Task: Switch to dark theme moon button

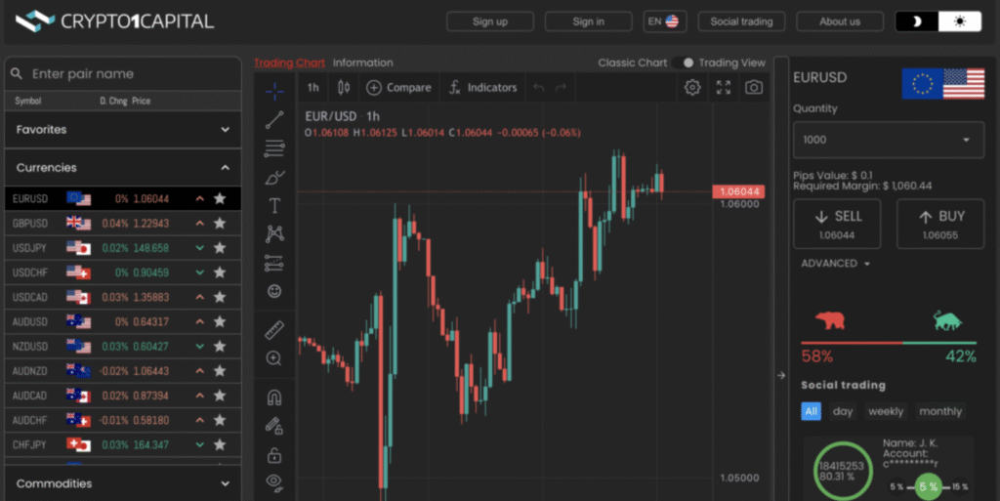Action: click(x=916, y=21)
